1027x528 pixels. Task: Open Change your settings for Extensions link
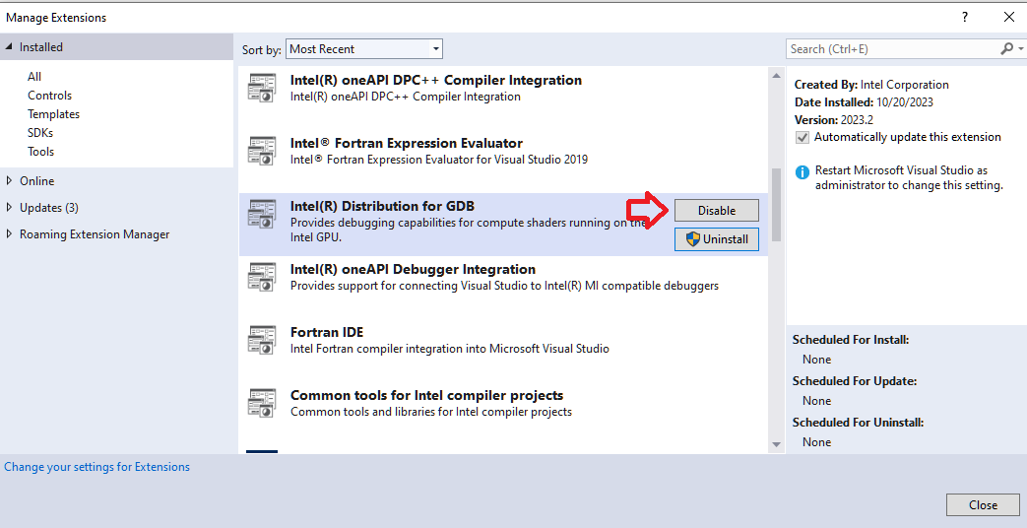click(x=96, y=467)
